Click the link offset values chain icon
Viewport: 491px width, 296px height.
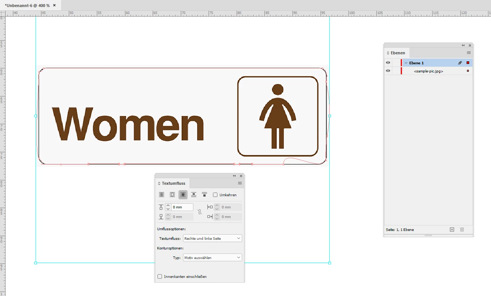pos(200,212)
